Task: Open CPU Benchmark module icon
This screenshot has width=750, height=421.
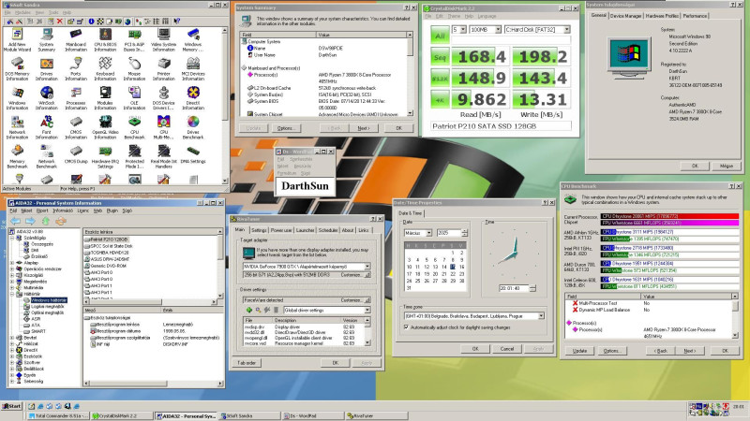Action: coord(134,128)
